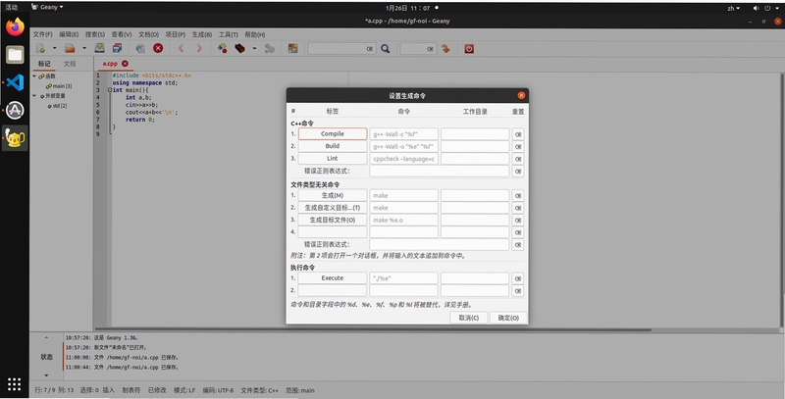Open the 搜索(S) menu

click(95, 34)
